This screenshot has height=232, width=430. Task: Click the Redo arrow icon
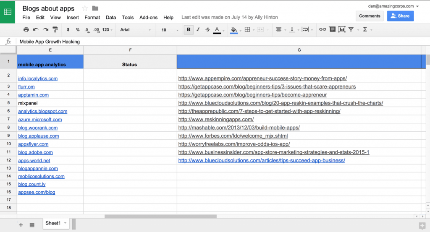point(45,30)
